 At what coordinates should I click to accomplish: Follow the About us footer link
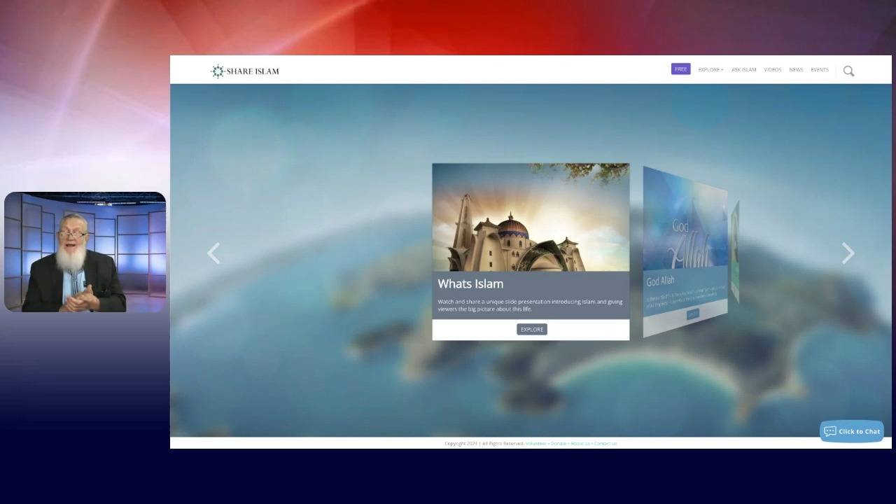point(580,443)
